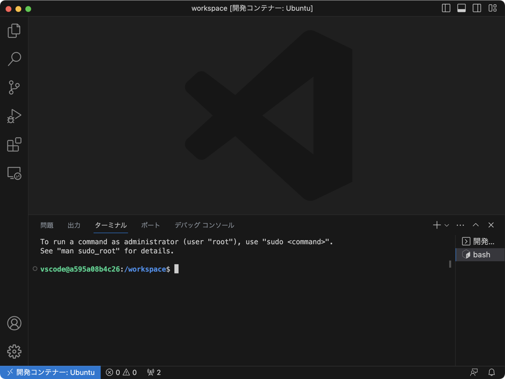Click the 'See "man sudo_root" for details.' line

tap(107, 251)
